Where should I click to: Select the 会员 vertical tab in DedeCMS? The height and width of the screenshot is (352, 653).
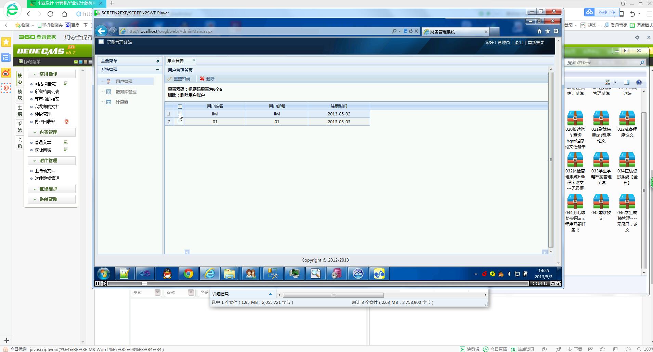(20, 143)
